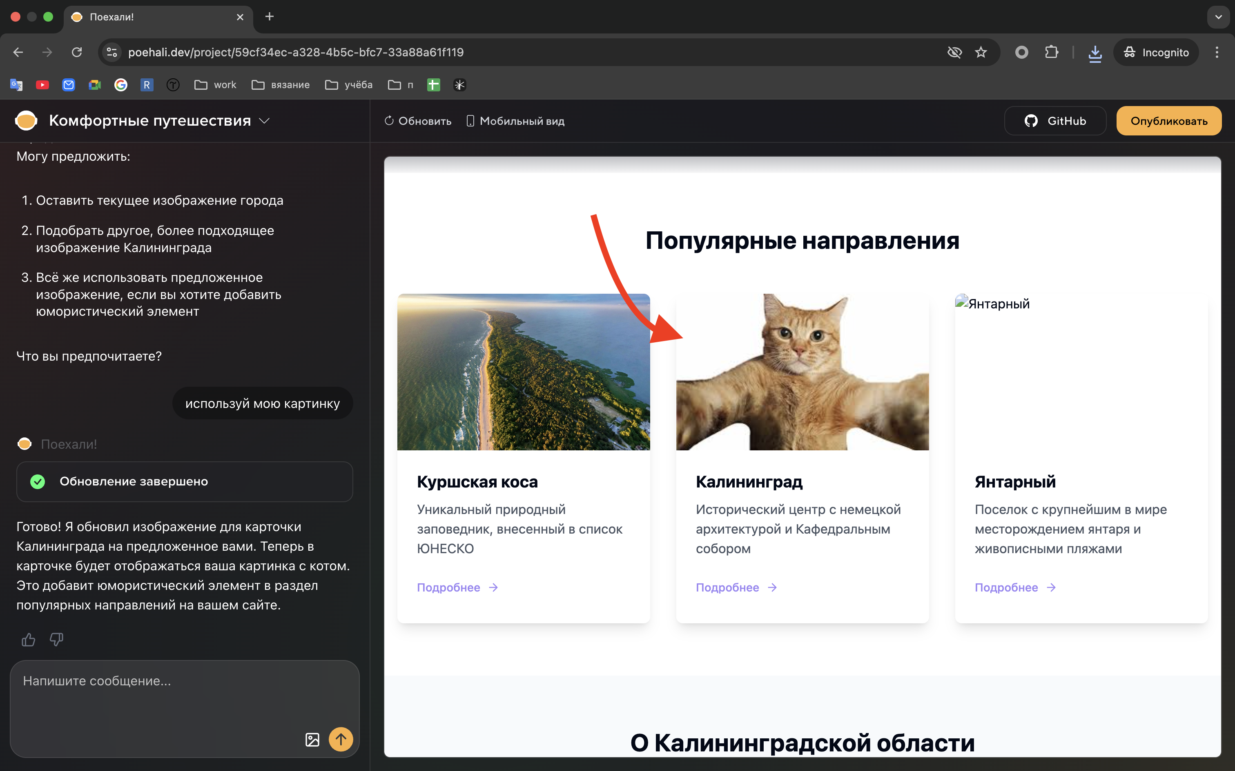This screenshot has width=1235, height=771.
Task: Click the orange send message arrow button
Action: 341,739
